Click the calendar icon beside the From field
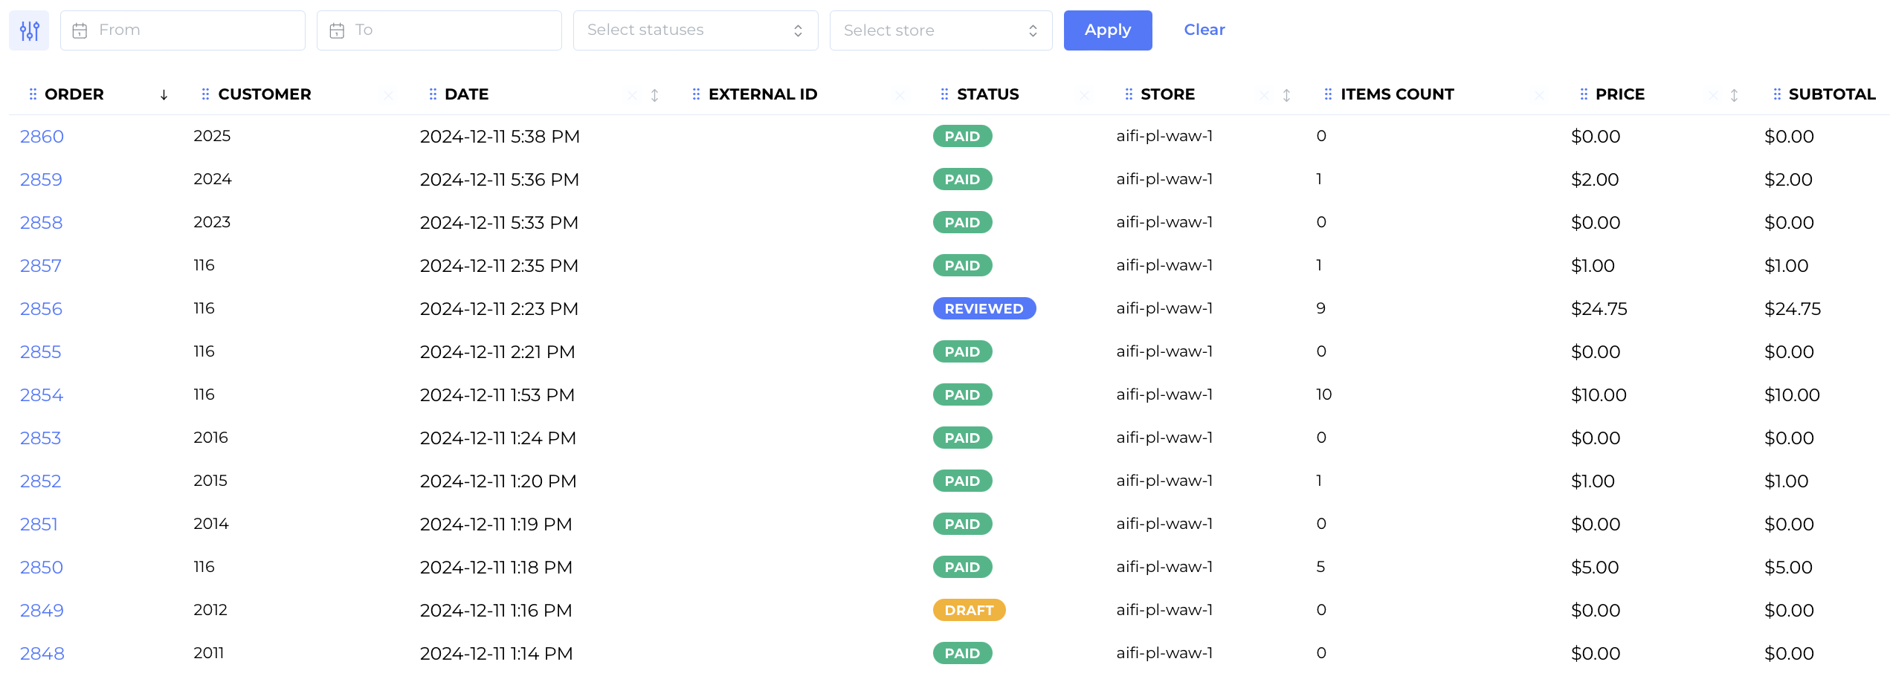This screenshot has width=1890, height=679. click(x=80, y=30)
